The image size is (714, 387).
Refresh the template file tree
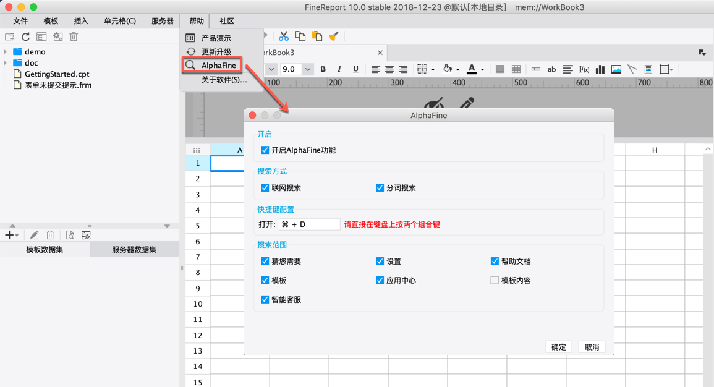click(x=25, y=37)
